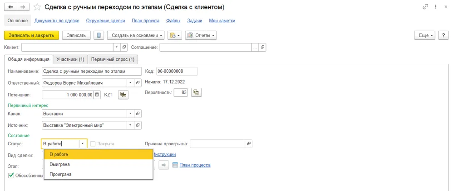Image resolution: width=454 pixels, height=191 pixels.
Task: Open the Инструкции link
Action: coord(164,154)
